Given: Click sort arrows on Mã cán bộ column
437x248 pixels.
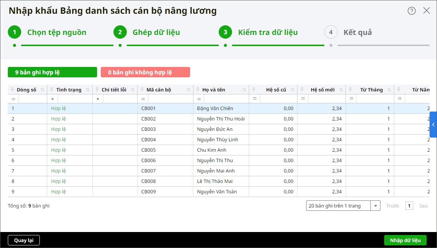Looking at the screenshot, I should click(x=189, y=90).
